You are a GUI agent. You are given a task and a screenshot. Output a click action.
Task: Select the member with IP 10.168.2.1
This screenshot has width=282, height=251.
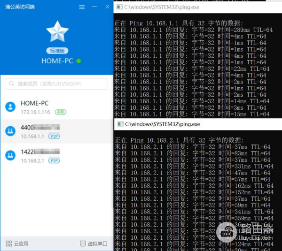(x=56, y=156)
